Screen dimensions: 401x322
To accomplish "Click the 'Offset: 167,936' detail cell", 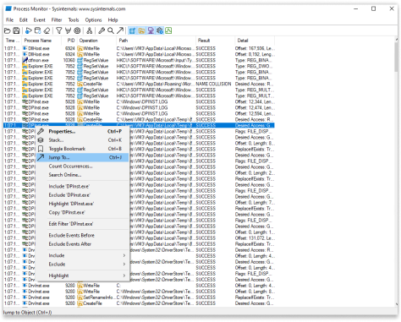I will 255,48.
